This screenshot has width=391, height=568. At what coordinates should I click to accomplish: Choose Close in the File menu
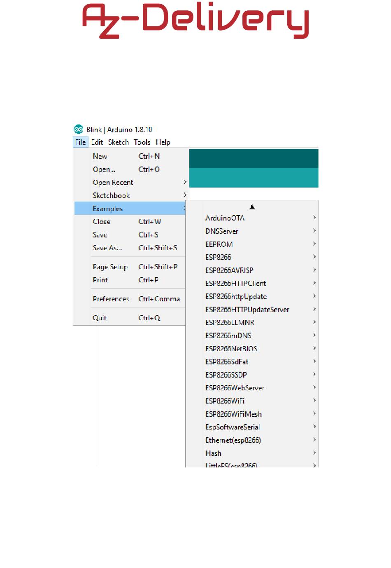pos(130,222)
